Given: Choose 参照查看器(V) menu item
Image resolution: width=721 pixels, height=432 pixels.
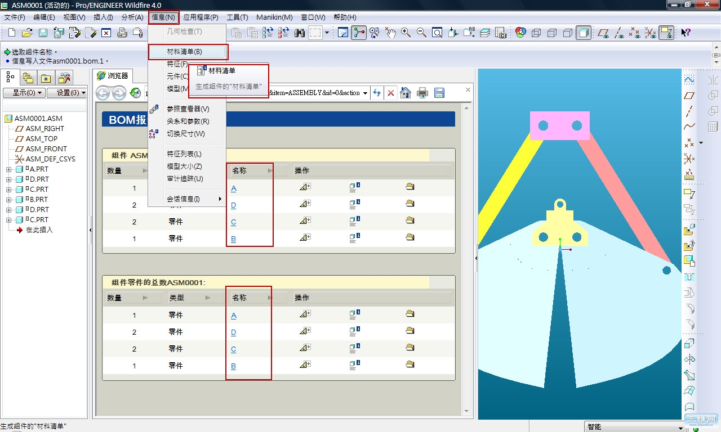Looking at the screenshot, I should [x=186, y=109].
